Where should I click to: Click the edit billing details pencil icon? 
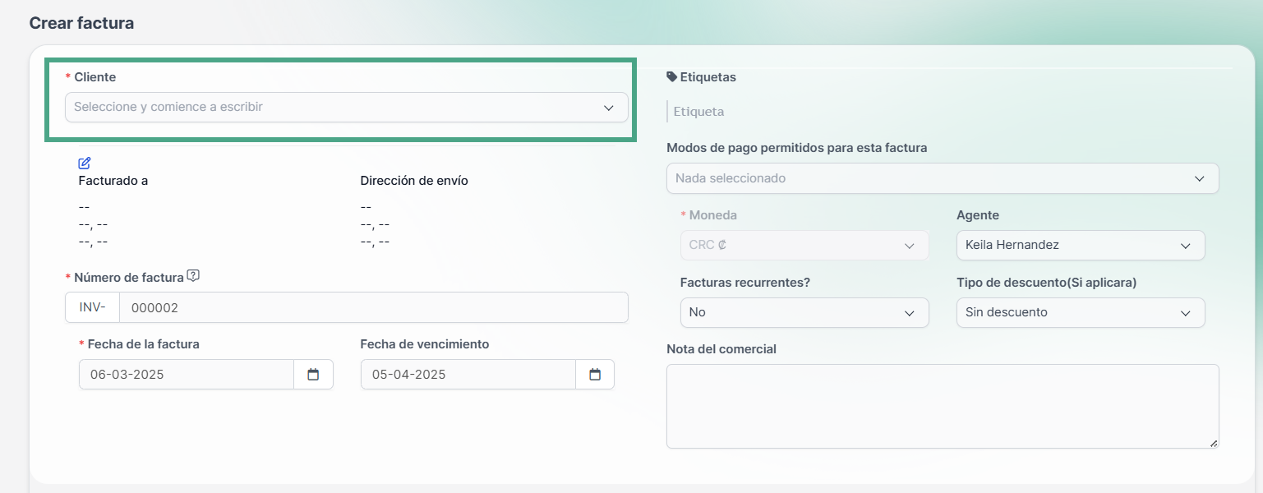tap(85, 163)
